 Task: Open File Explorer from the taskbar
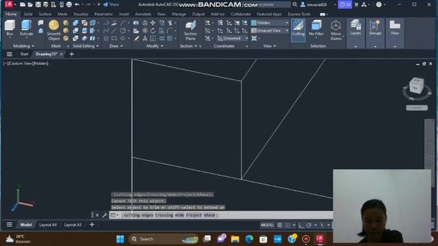pyautogui.click(x=235, y=239)
